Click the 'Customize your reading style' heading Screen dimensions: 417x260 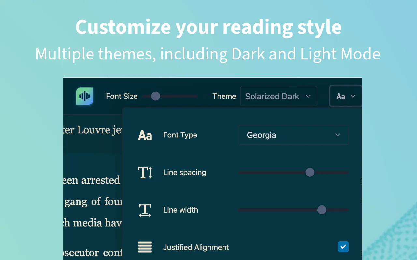point(208,27)
